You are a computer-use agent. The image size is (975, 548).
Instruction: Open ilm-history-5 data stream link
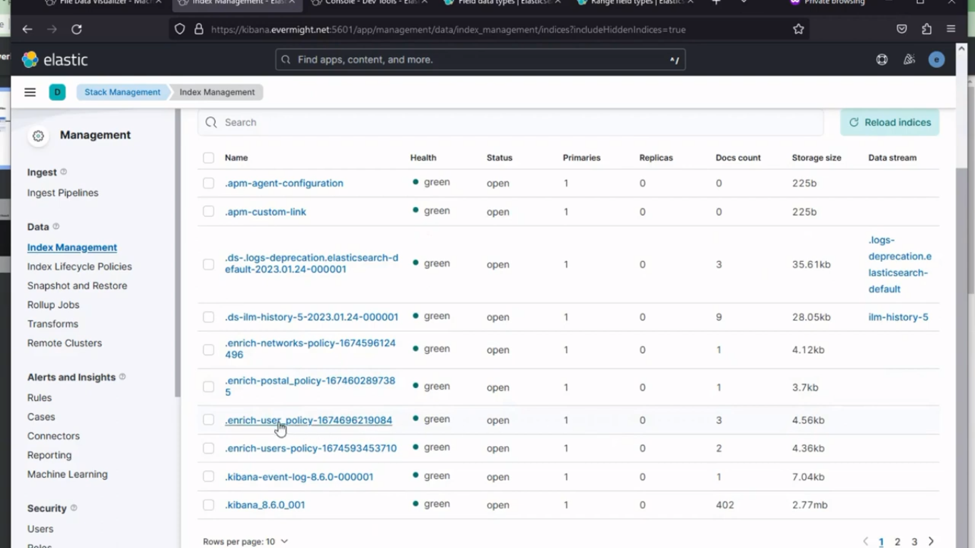click(x=898, y=317)
